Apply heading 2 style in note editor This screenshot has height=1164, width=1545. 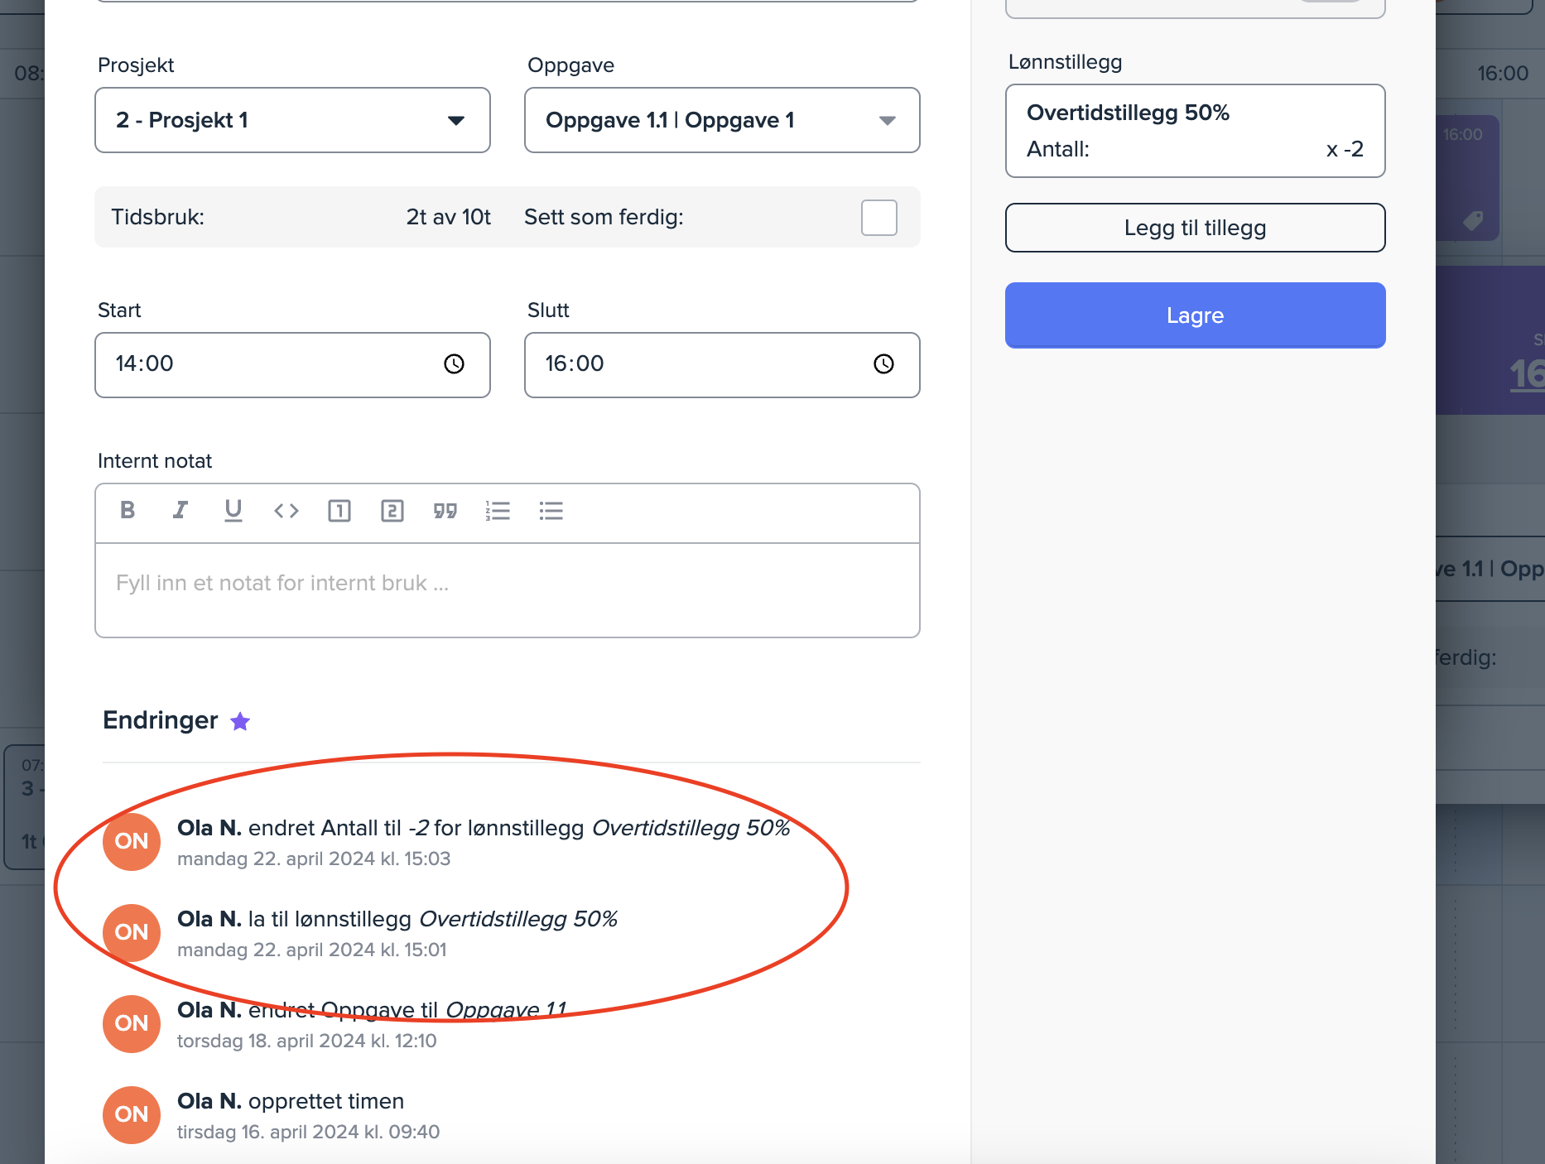(x=392, y=511)
